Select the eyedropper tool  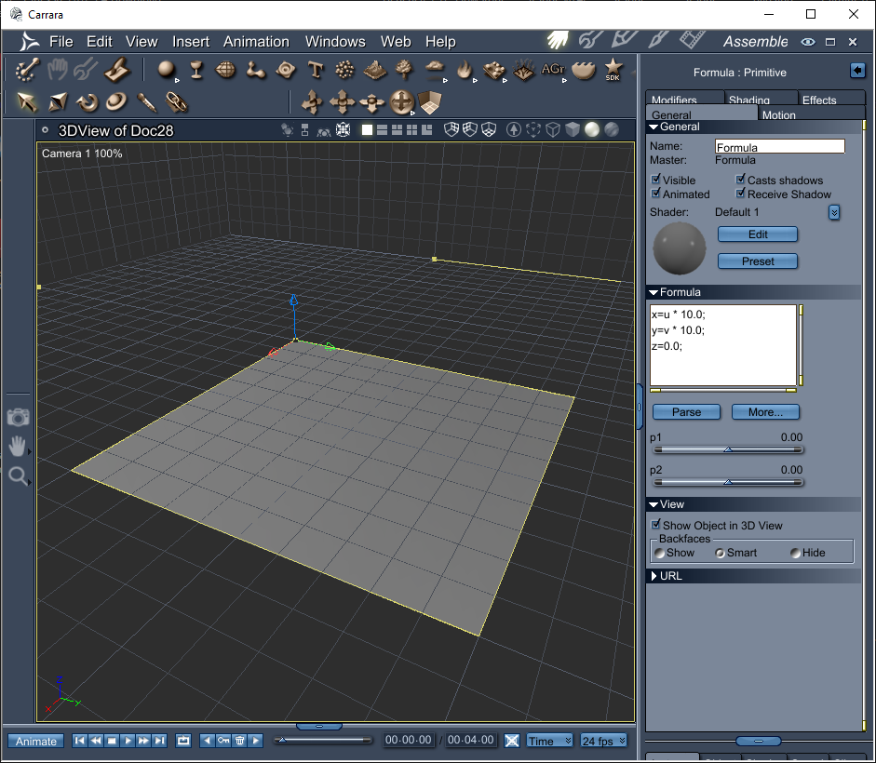pos(146,101)
